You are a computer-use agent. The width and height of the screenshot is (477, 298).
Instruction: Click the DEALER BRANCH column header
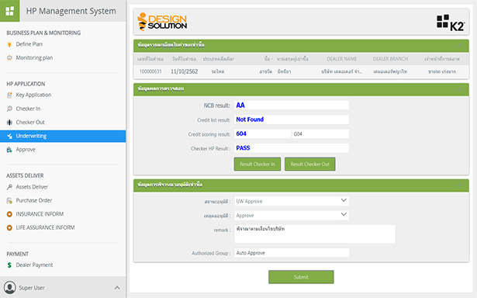[390, 59]
